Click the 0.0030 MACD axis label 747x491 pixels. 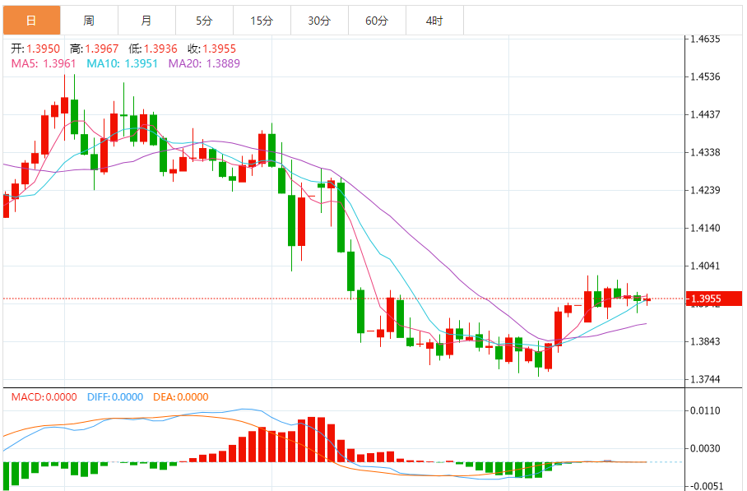[705, 448]
